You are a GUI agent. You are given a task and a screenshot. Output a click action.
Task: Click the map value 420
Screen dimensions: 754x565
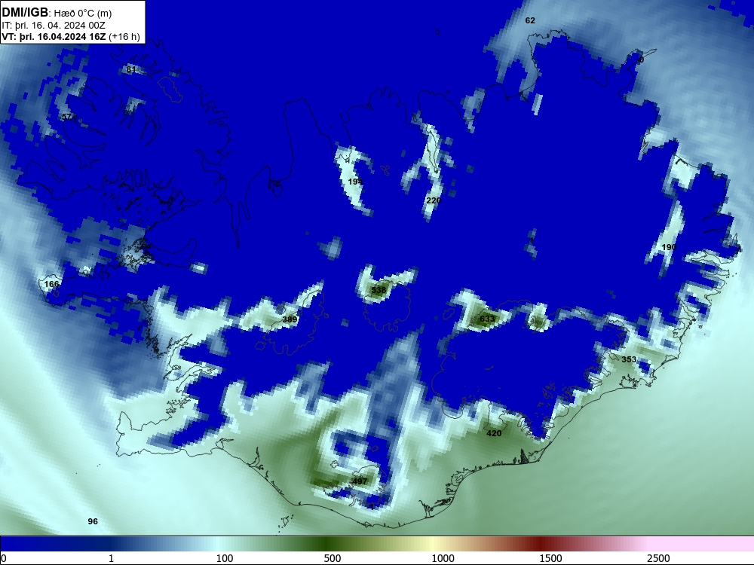(x=494, y=433)
